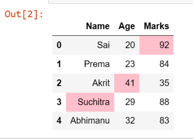Click the age value 32

tap(130, 120)
